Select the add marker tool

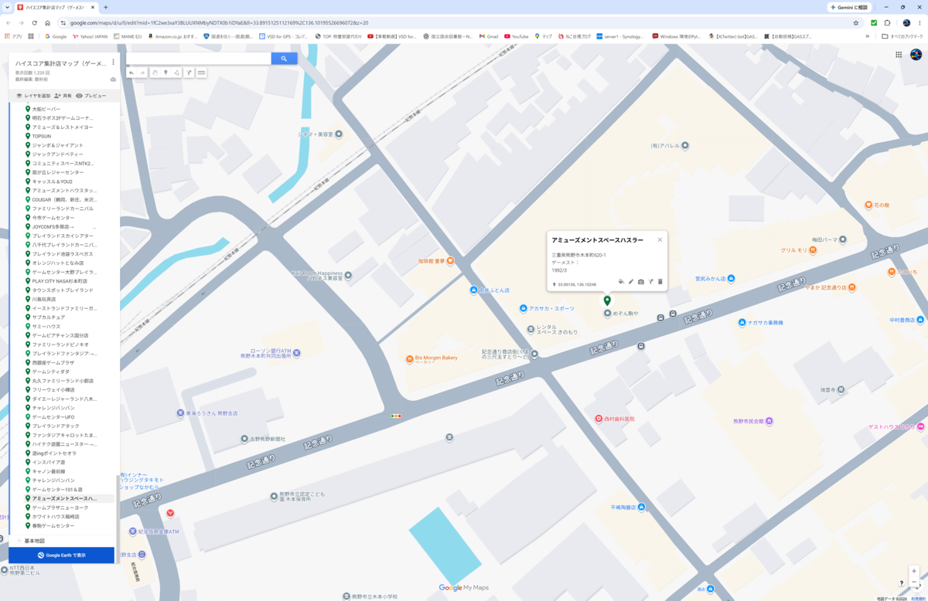click(x=165, y=73)
